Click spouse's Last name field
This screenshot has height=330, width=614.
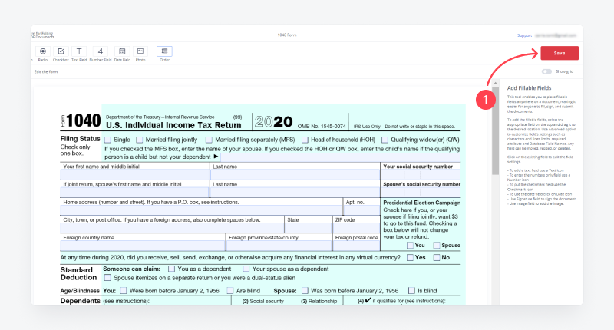pyautogui.click(x=295, y=192)
